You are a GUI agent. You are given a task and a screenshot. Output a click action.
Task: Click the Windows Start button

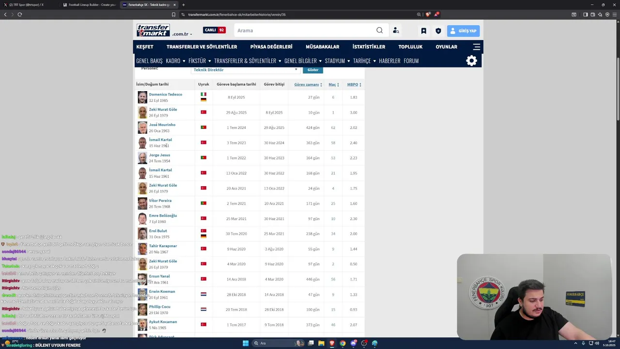coord(246,343)
